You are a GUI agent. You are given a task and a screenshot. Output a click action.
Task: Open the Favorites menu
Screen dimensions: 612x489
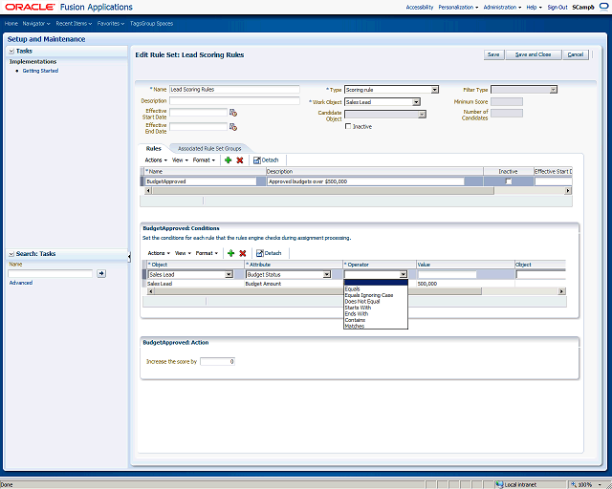tap(111, 23)
